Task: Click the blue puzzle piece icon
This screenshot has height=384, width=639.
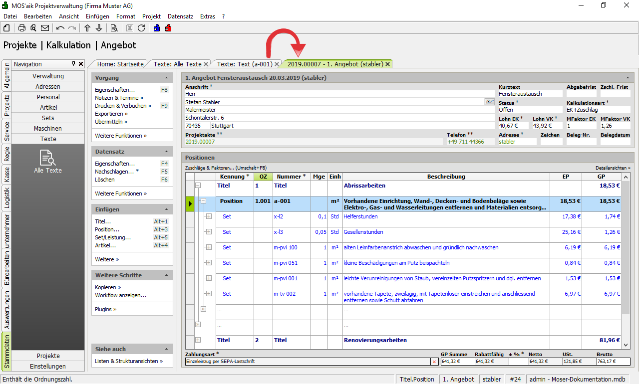Action: point(157,28)
